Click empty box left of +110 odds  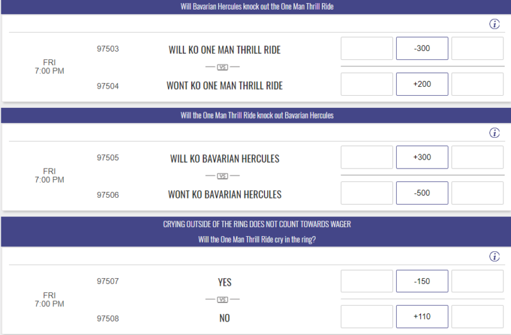367,316
